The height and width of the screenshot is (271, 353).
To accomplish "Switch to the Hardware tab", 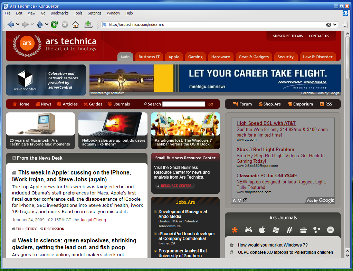I will 220,57.
